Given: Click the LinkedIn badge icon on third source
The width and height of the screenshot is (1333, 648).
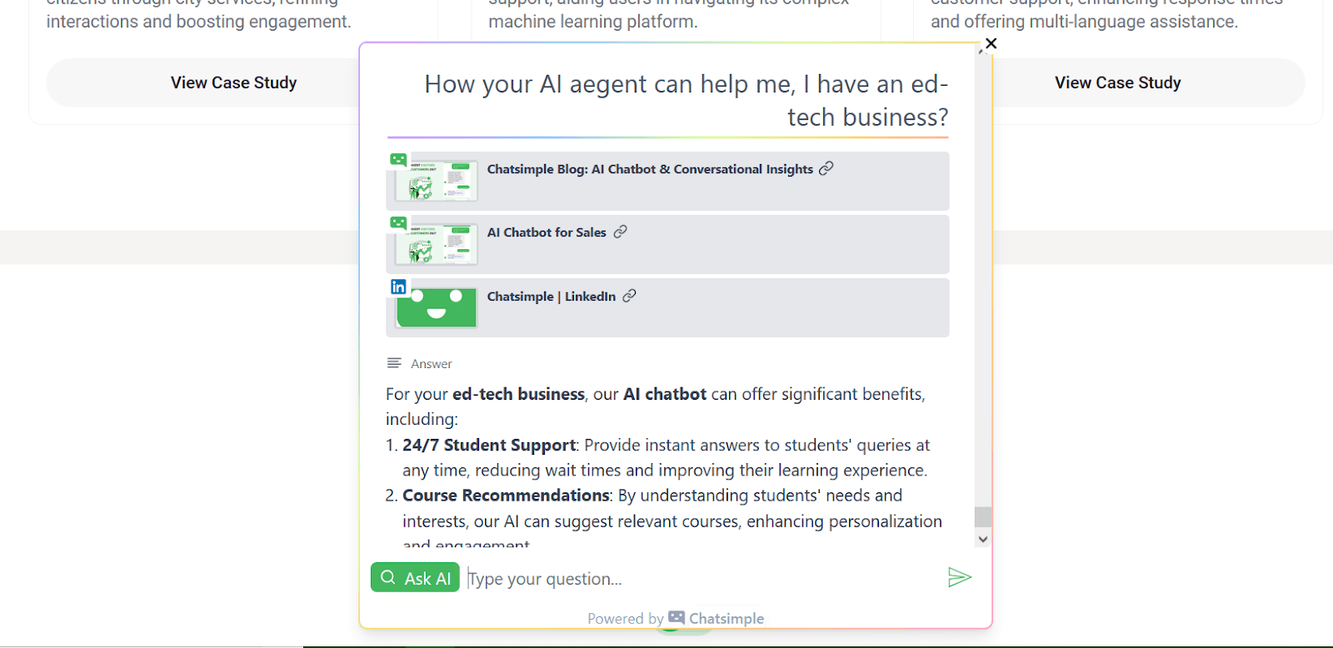Looking at the screenshot, I should pyautogui.click(x=398, y=287).
